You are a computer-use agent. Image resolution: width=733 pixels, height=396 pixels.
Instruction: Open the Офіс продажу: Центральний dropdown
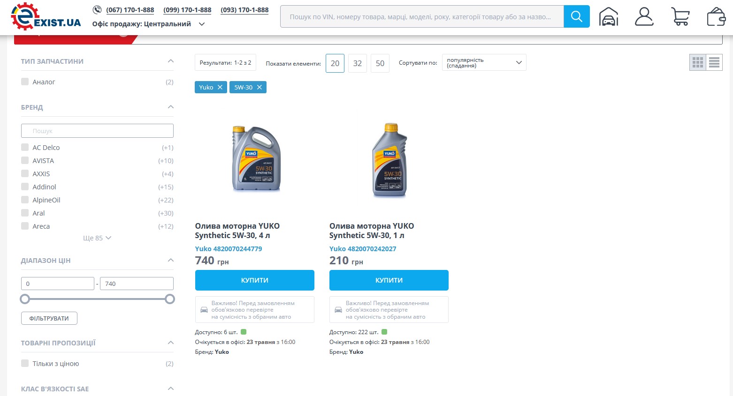pos(148,24)
